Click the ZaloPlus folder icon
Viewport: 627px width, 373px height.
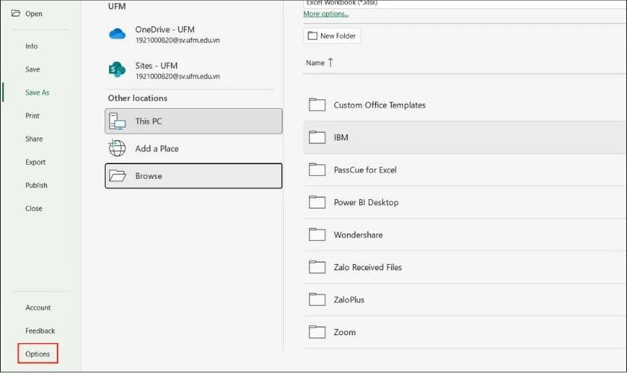coord(317,299)
